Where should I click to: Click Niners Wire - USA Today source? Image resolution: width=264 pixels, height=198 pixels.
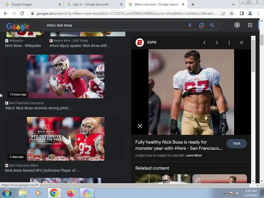coord(71,40)
